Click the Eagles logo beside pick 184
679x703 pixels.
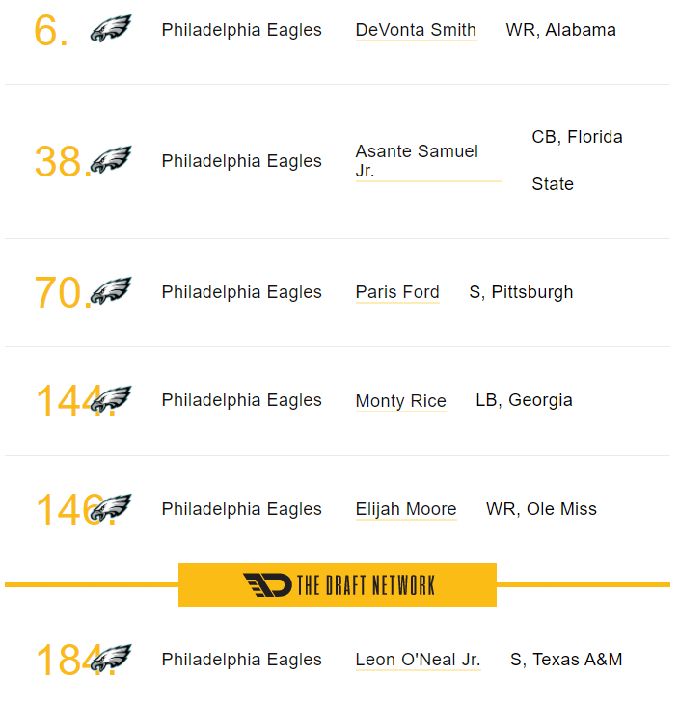tap(111, 659)
